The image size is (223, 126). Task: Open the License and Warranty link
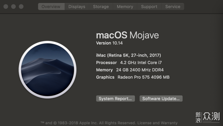[157, 123]
